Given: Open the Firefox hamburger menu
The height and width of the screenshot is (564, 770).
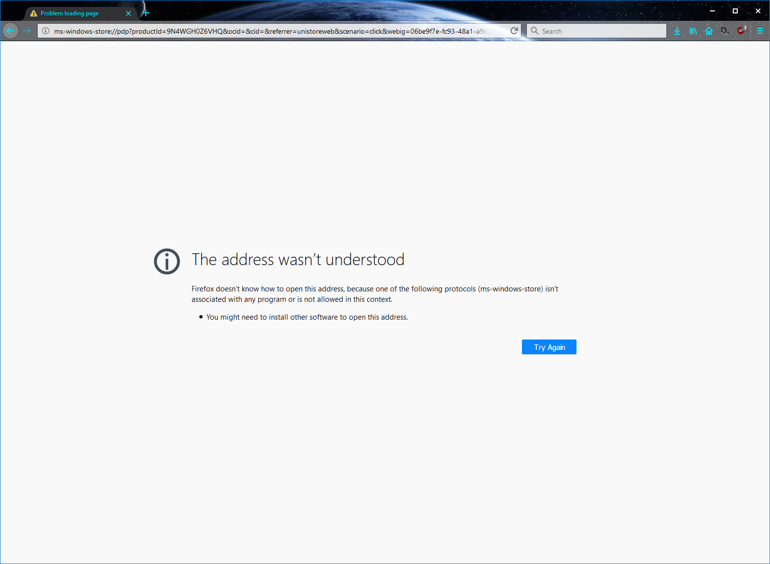Looking at the screenshot, I should point(760,31).
